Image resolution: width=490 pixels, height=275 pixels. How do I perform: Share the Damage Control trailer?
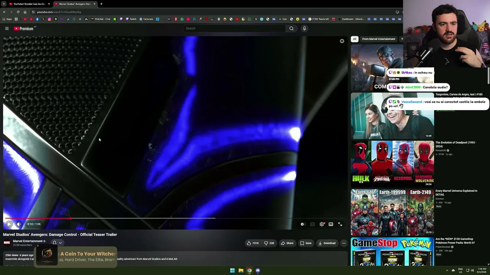point(287,243)
